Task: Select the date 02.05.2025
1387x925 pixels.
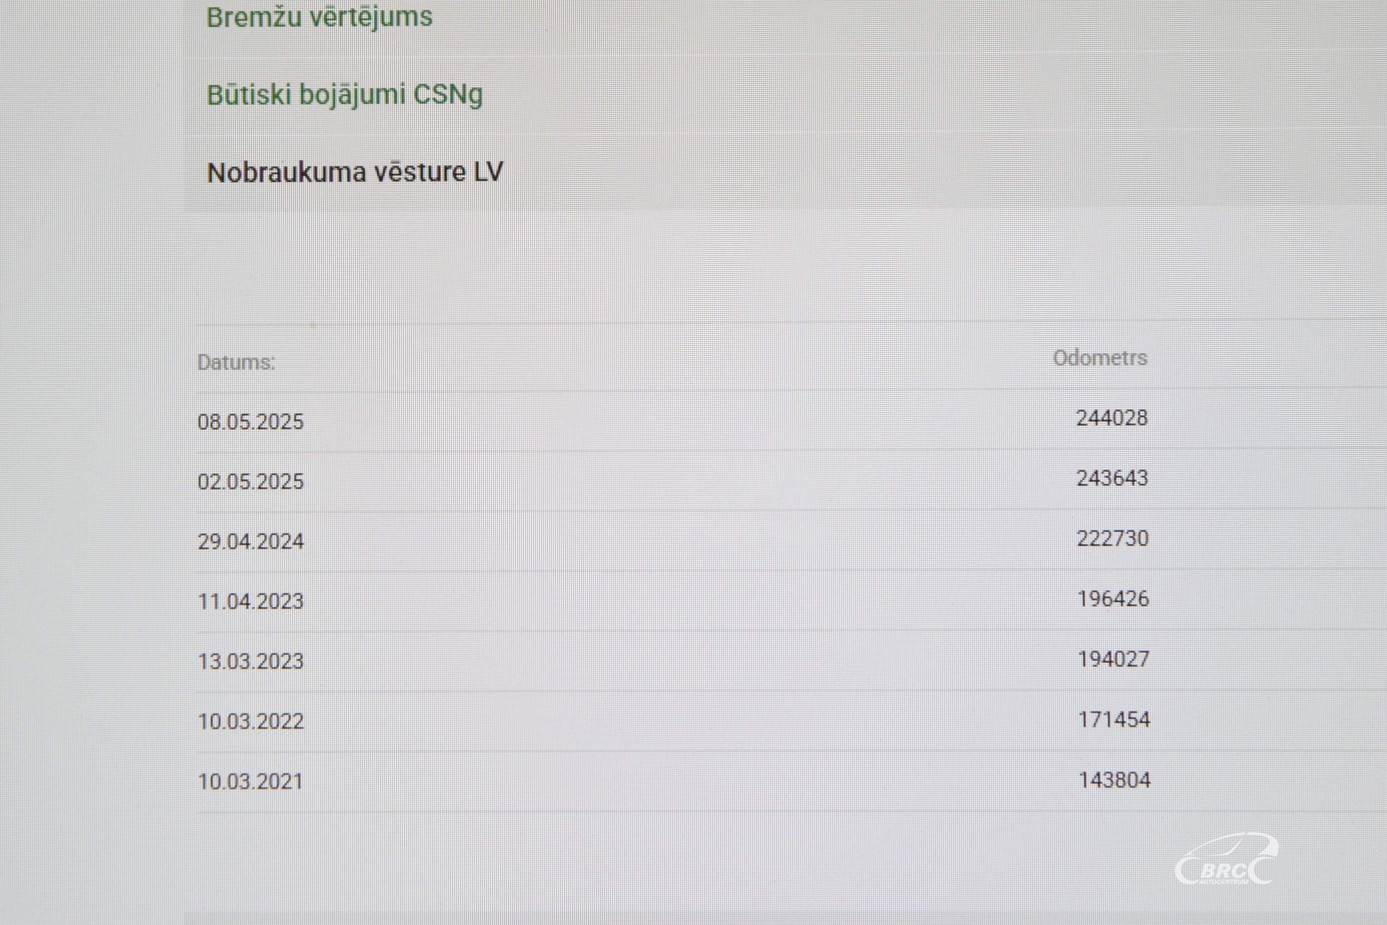Action: pyautogui.click(x=251, y=482)
